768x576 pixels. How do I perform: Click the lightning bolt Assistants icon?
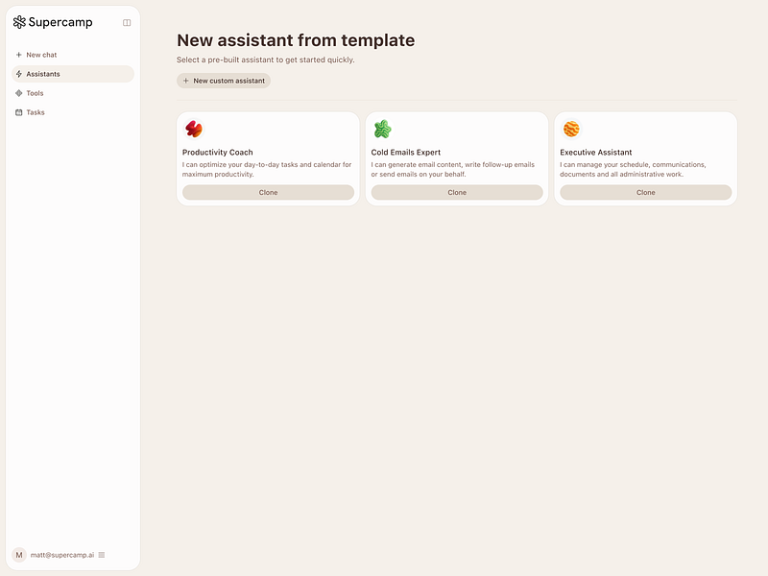(x=18, y=74)
